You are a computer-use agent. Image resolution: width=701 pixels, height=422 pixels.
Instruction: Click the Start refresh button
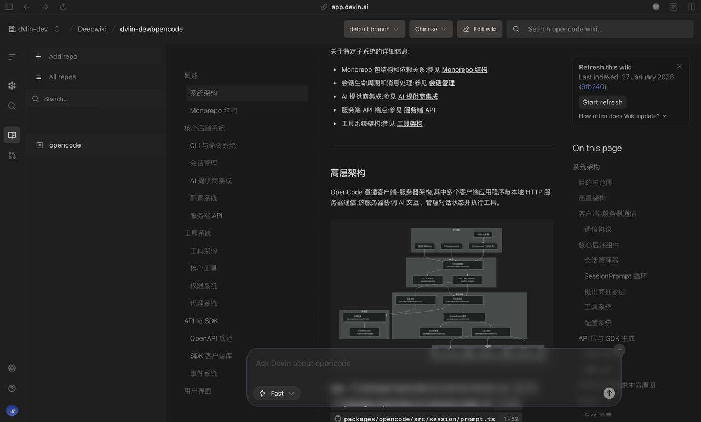click(x=602, y=102)
